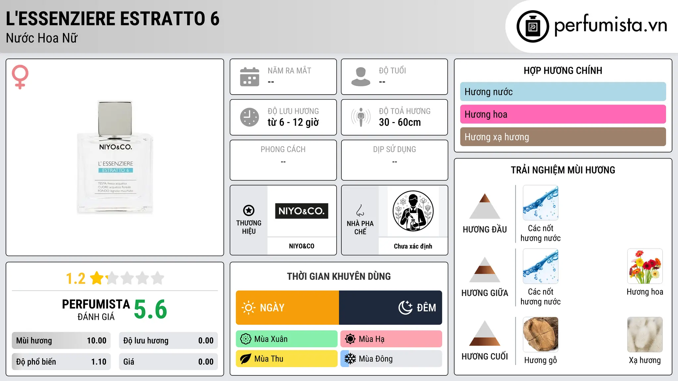The image size is (678, 381).
Task: Open the Hương hoa flower bouquet image
Action: [645, 266]
